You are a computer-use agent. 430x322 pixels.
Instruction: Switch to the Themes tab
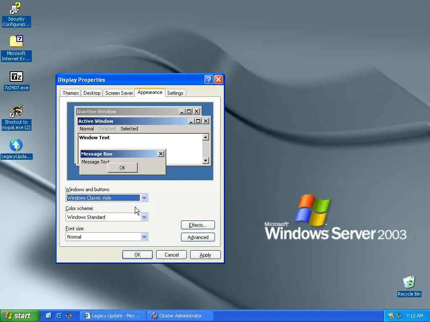pos(71,93)
